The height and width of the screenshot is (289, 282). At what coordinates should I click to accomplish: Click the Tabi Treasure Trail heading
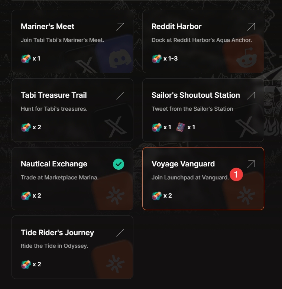coord(54,95)
